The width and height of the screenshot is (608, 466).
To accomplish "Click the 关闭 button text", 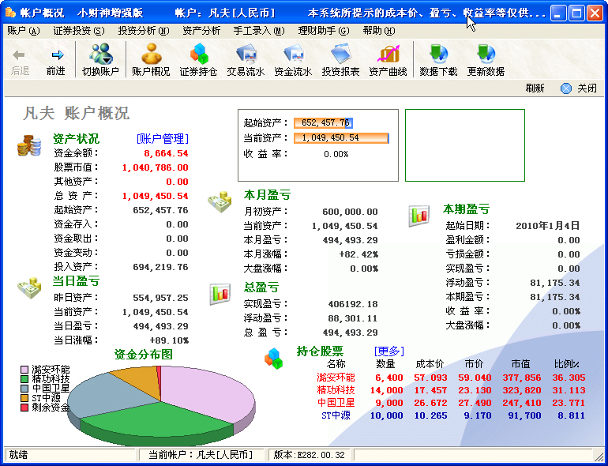I will [x=587, y=88].
